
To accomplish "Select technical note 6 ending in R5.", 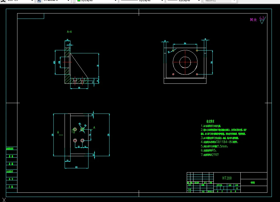I will pos(209,150).
